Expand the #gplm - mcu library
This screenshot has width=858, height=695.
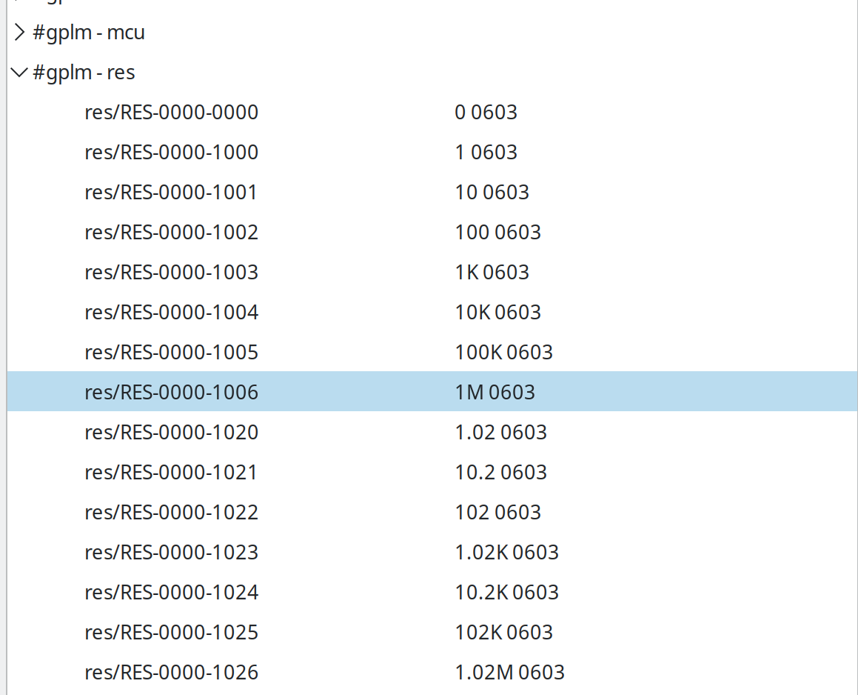[19, 33]
